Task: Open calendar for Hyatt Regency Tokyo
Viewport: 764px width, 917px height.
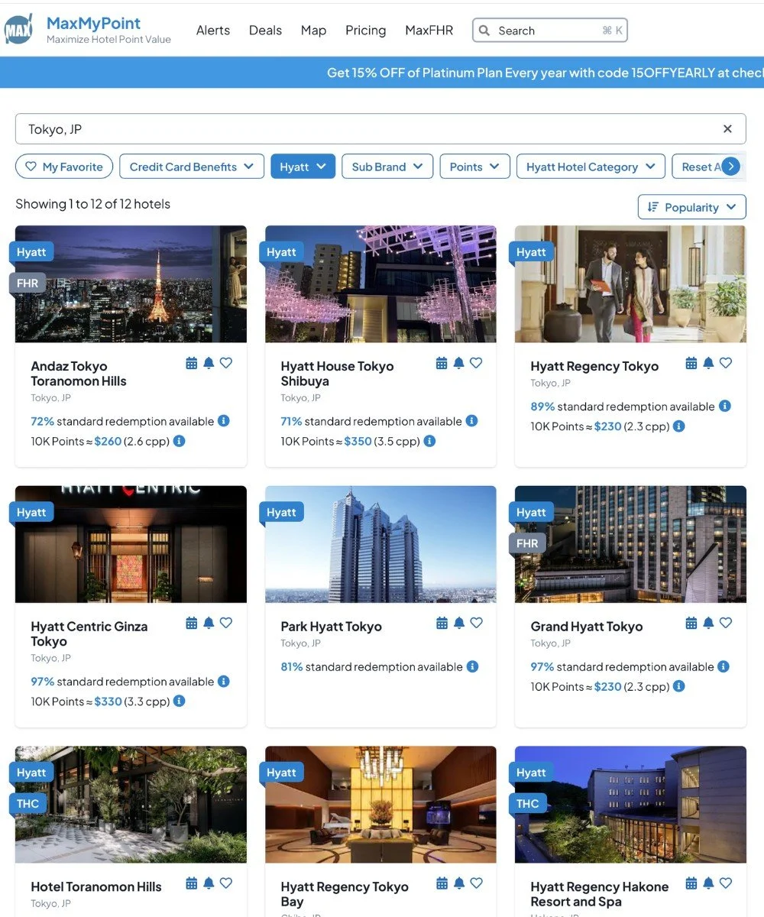Action: tap(691, 363)
